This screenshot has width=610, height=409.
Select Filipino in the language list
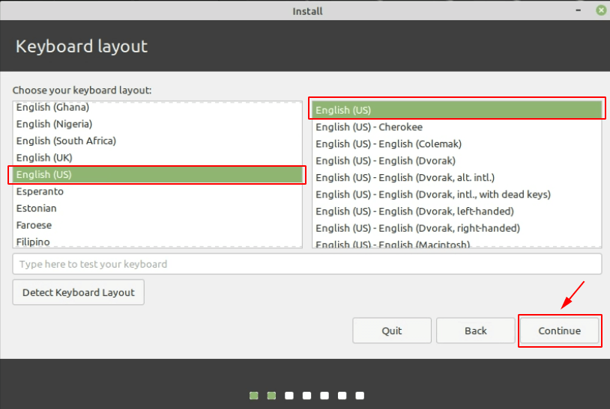157,242
